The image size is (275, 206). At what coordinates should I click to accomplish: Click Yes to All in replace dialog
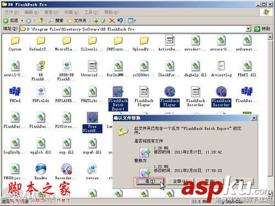180,182
